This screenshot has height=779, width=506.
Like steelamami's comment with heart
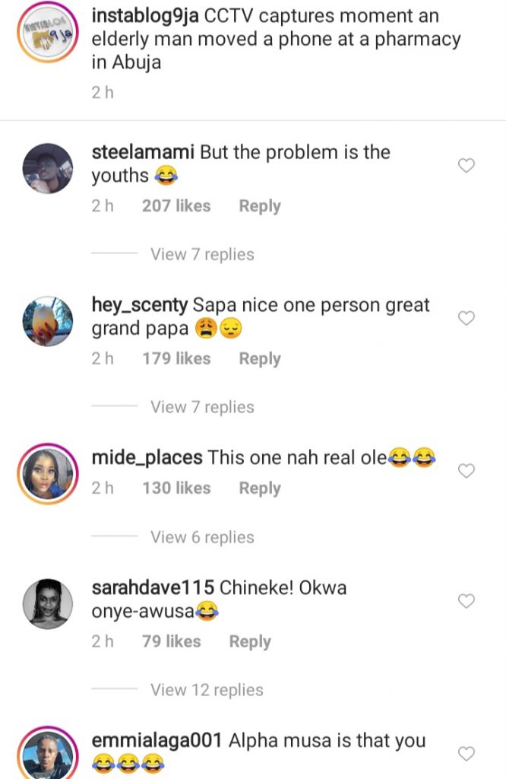click(466, 165)
